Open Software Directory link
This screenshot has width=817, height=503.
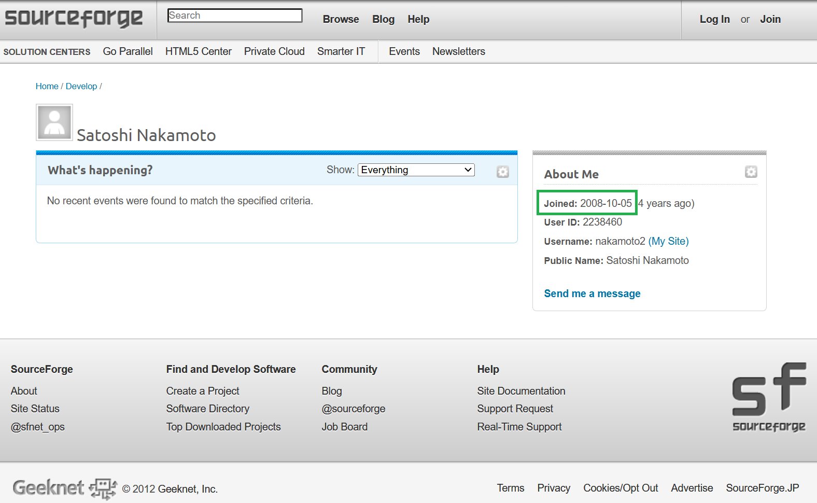pyautogui.click(x=207, y=409)
